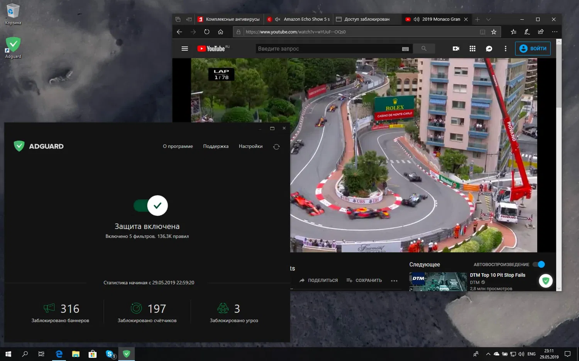The height and width of the screenshot is (361, 579).
Task: Click the tabs set aside icon
Action: 178,19
